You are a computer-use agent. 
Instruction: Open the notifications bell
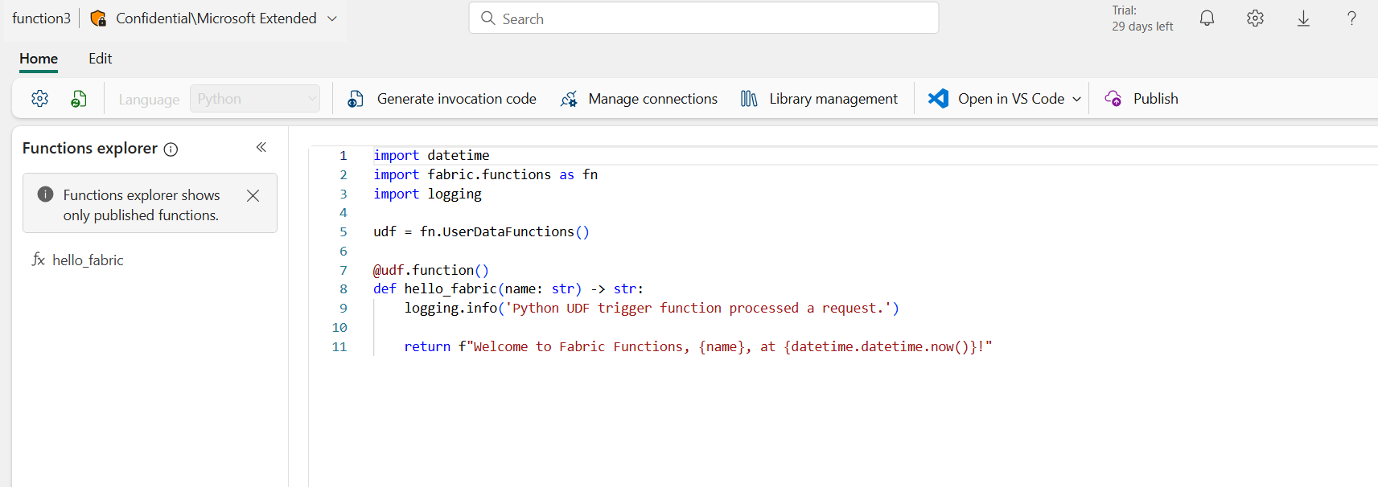click(1207, 18)
